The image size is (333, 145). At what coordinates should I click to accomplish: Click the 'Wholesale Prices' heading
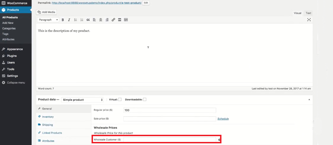pyautogui.click(x=105, y=128)
